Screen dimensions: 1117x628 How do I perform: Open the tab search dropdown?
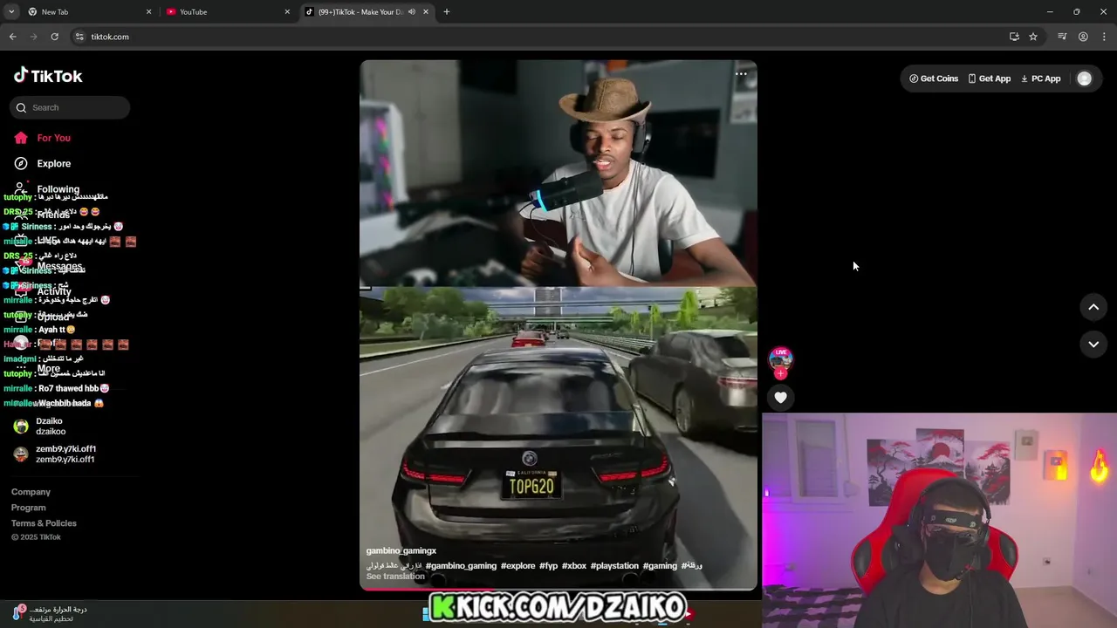10,12
